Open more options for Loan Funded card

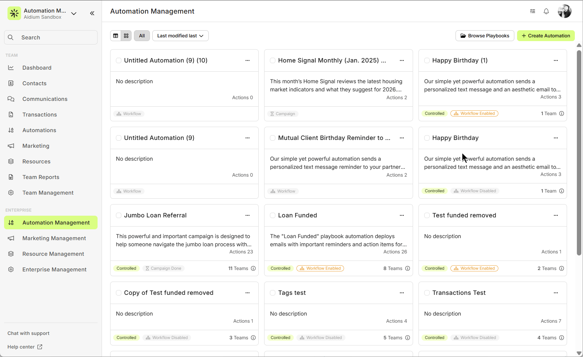coord(402,215)
